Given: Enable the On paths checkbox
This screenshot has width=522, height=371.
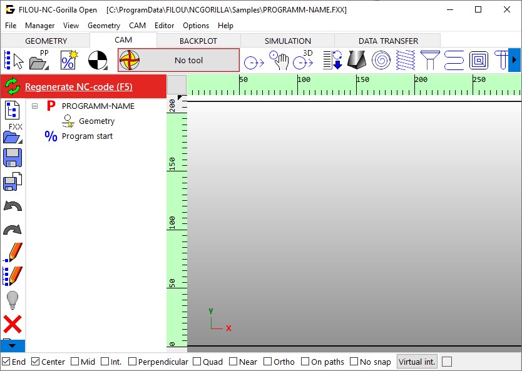Looking at the screenshot, I should (305, 362).
